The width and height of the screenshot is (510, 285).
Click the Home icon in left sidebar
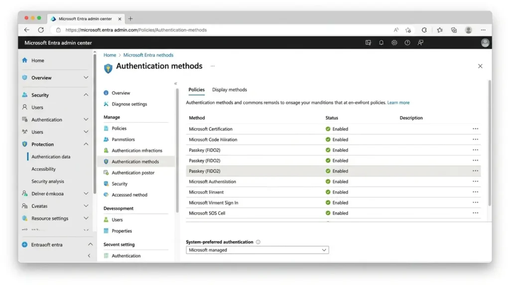(x=25, y=60)
